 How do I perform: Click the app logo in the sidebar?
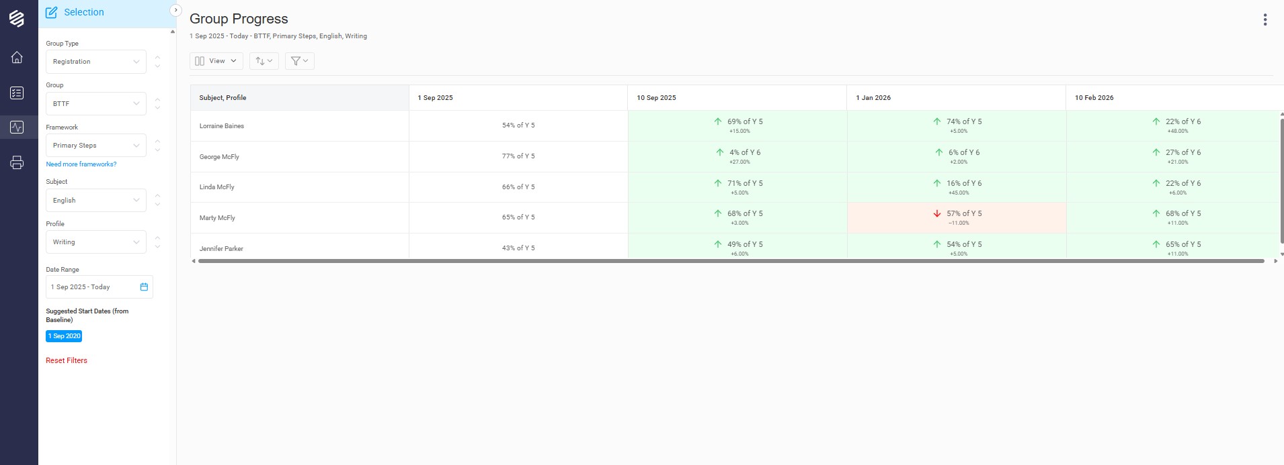(17, 18)
